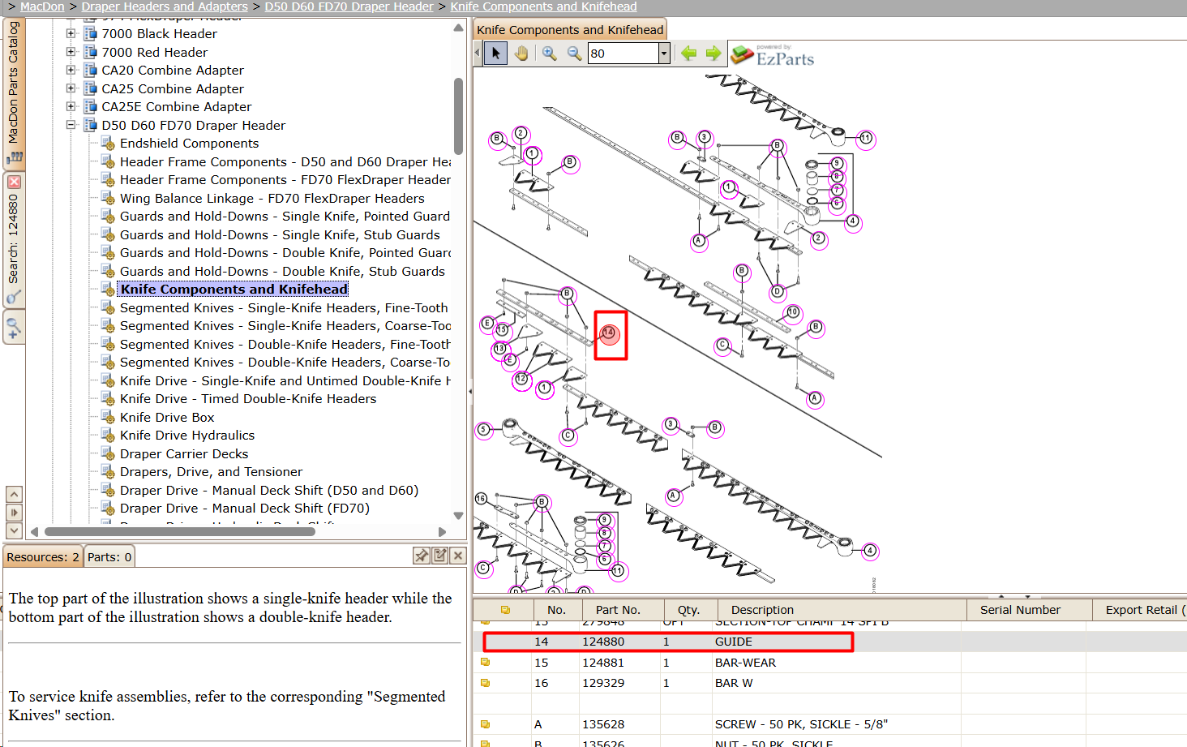The height and width of the screenshot is (747, 1187).
Task: Click the edit note icon in resources panel
Action: (440, 556)
